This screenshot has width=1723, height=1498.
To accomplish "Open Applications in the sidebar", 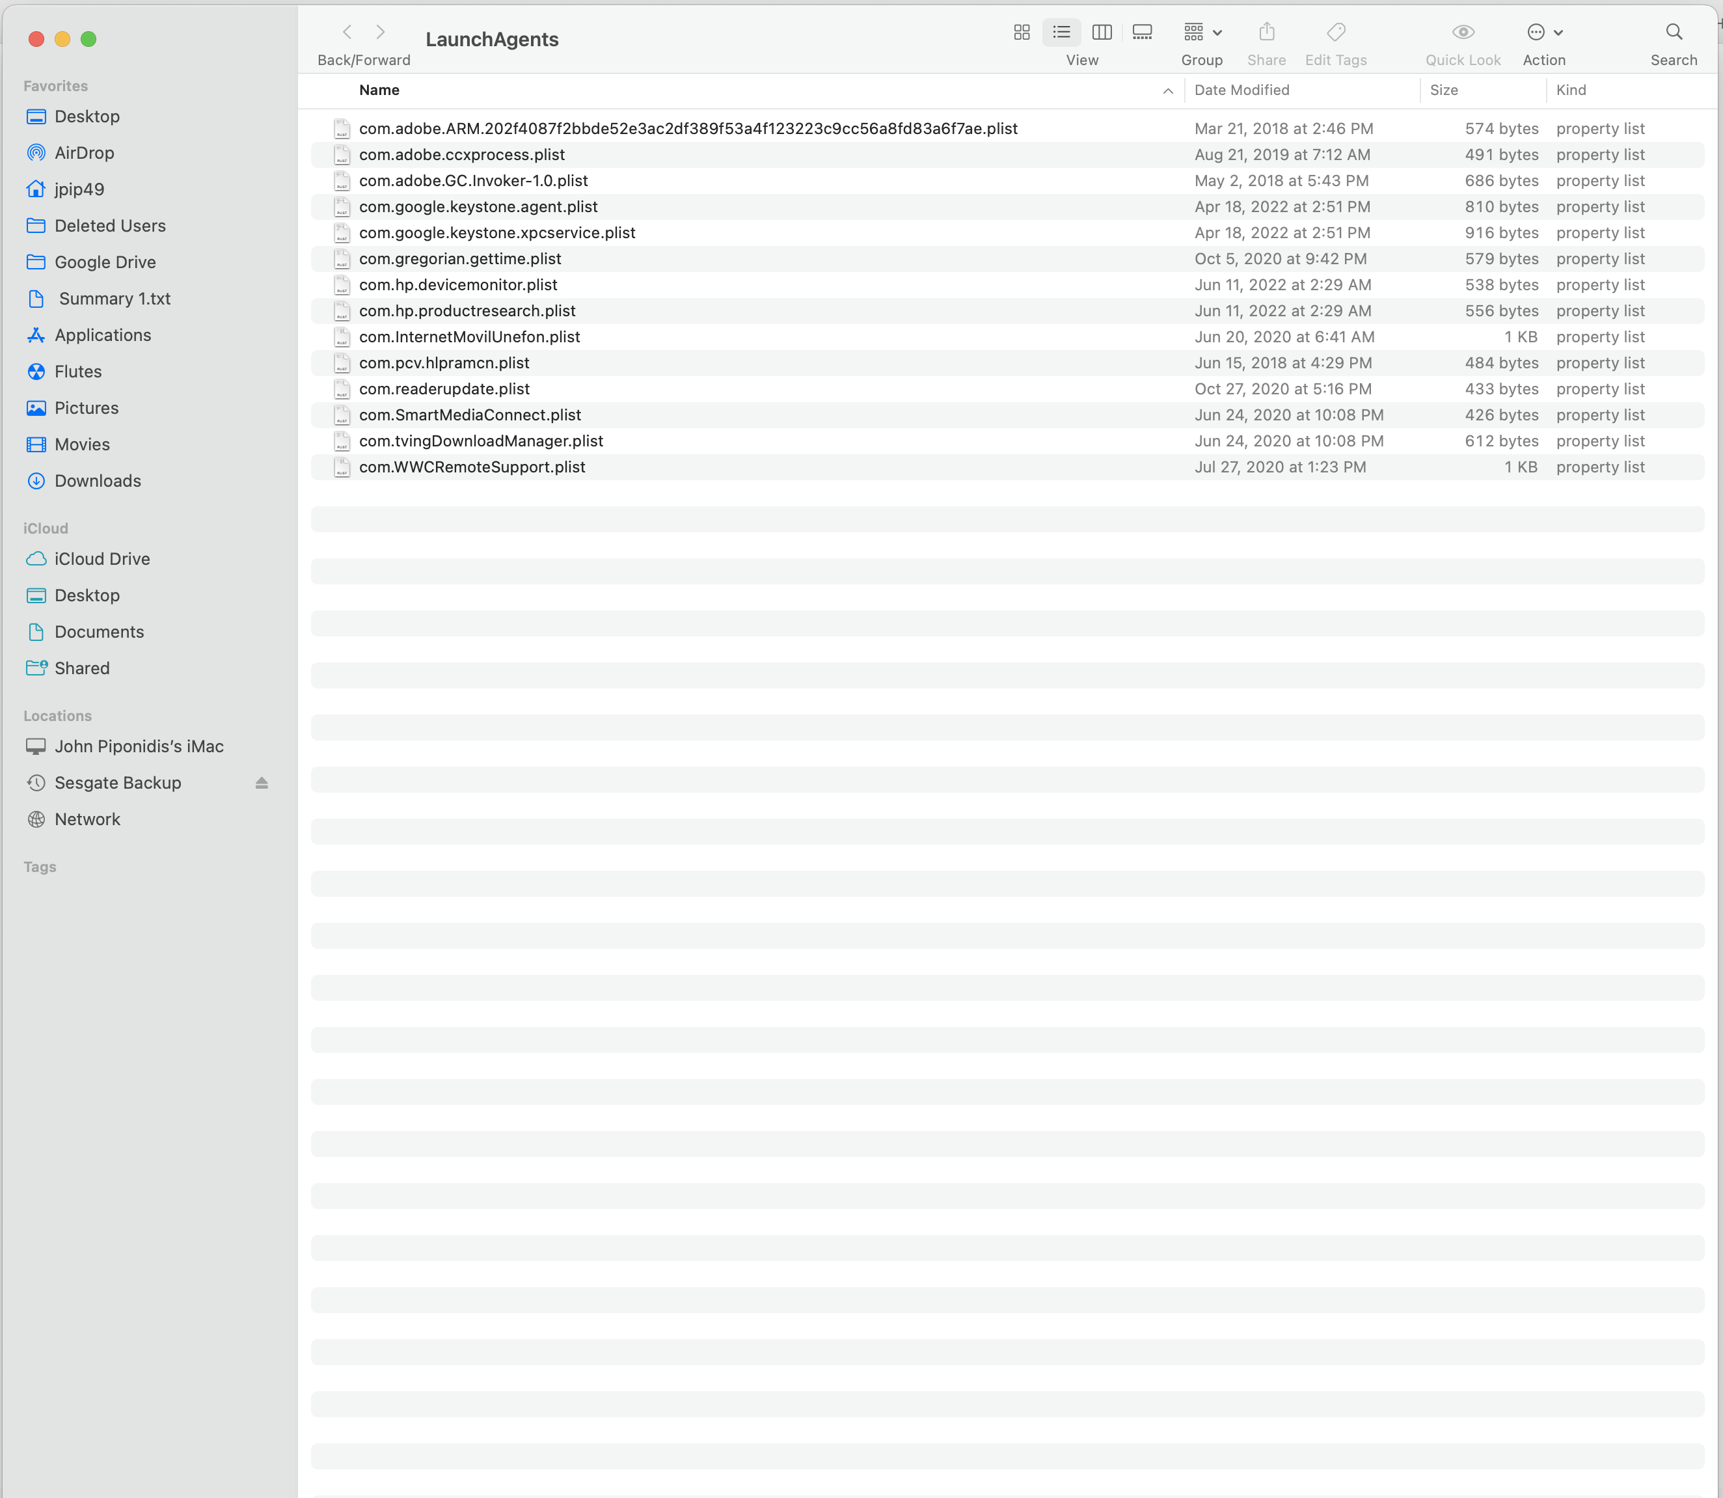I will pyautogui.click(x=102, y=335).
